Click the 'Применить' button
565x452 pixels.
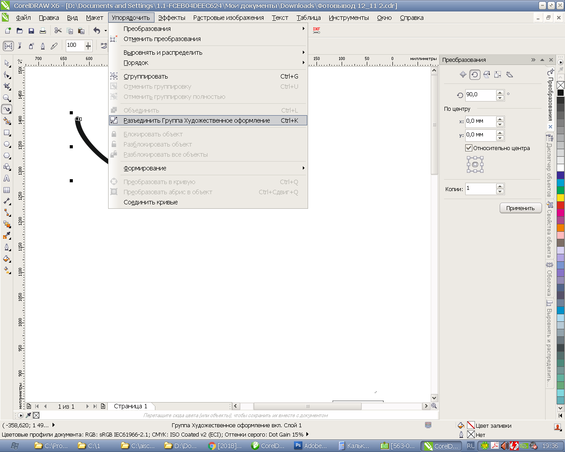click(520, 208)
